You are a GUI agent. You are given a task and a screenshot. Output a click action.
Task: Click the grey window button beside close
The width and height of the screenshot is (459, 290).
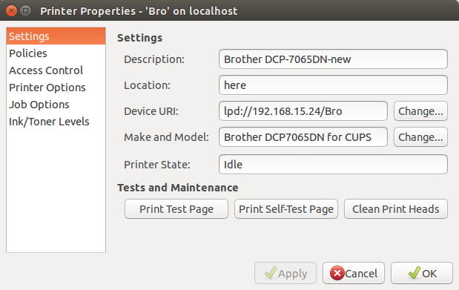tap(26, 11)
